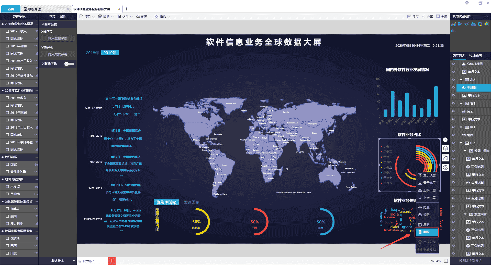Choose the line chart favorite component
This screenshot has height=265, width=491.
pos(467,24)
